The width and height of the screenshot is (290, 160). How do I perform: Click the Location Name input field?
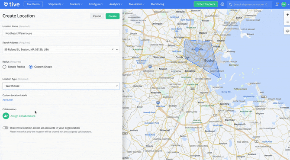pyautogui.click(x=61, y=33)
